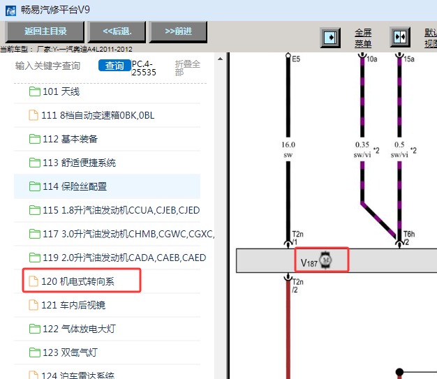Click the 0.35 sw/vi wire label
Screen dimensions: 437x379
coord(362,149)
